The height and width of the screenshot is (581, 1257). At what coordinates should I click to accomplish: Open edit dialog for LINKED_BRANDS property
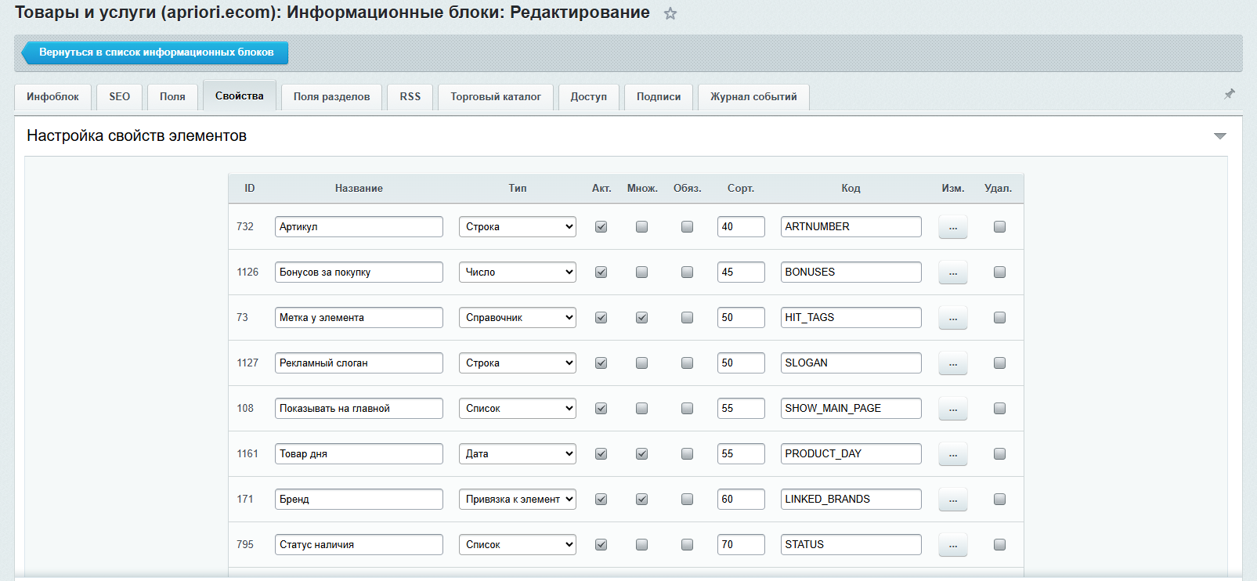(x=953, y=500)
